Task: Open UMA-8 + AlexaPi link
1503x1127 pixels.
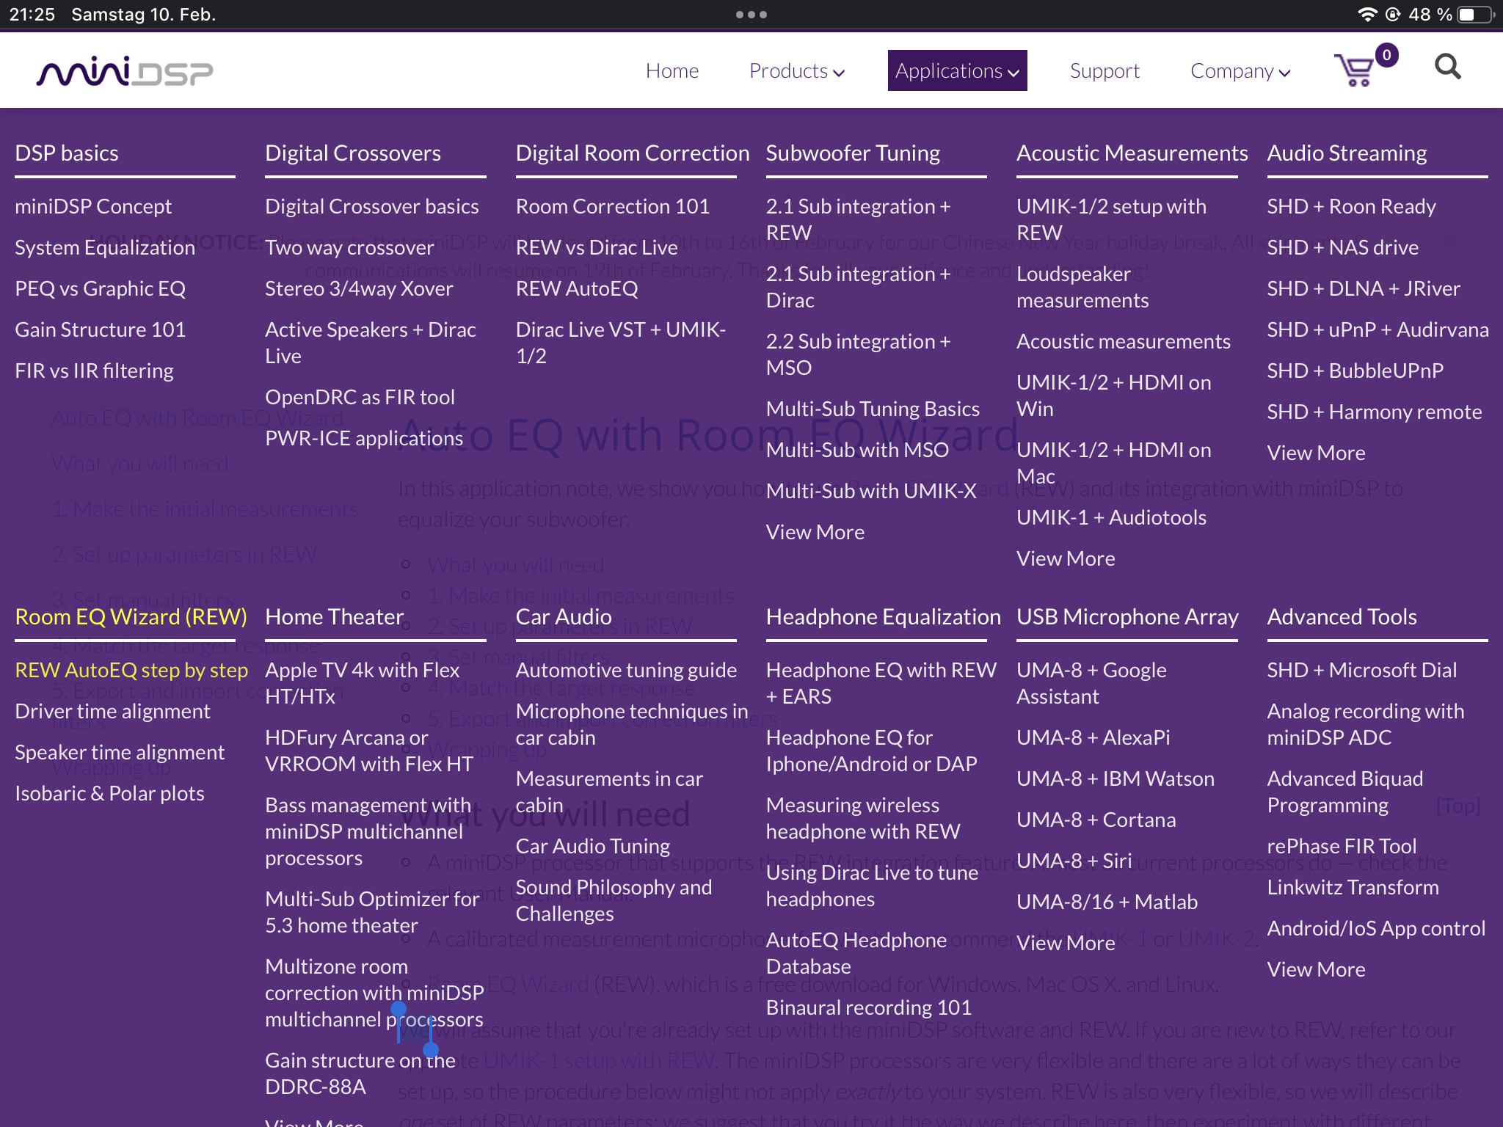Action: click(x=1093, y=737)
